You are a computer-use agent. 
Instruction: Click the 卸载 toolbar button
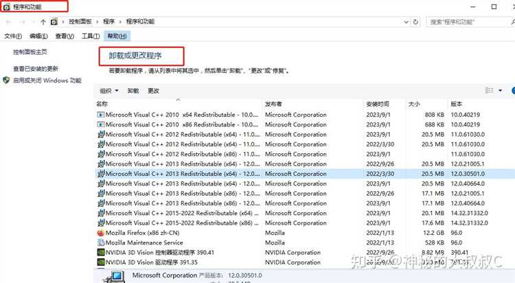tap(133, 91)
